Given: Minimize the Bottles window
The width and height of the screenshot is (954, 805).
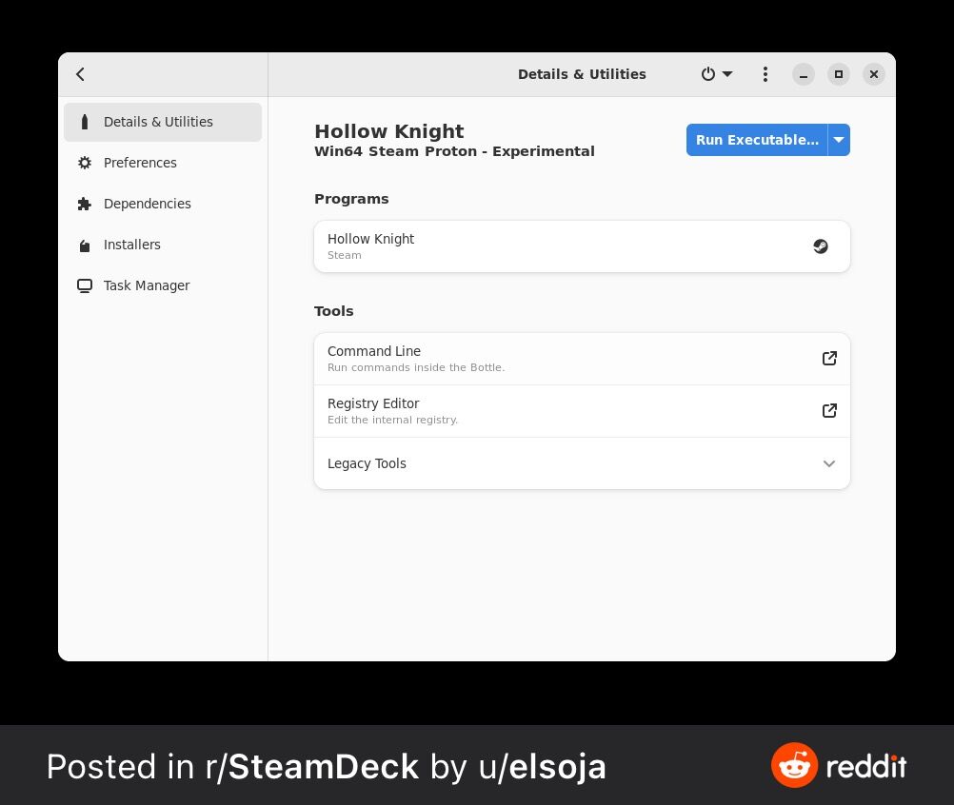Looking at the screenshot, I should (804, 74).
